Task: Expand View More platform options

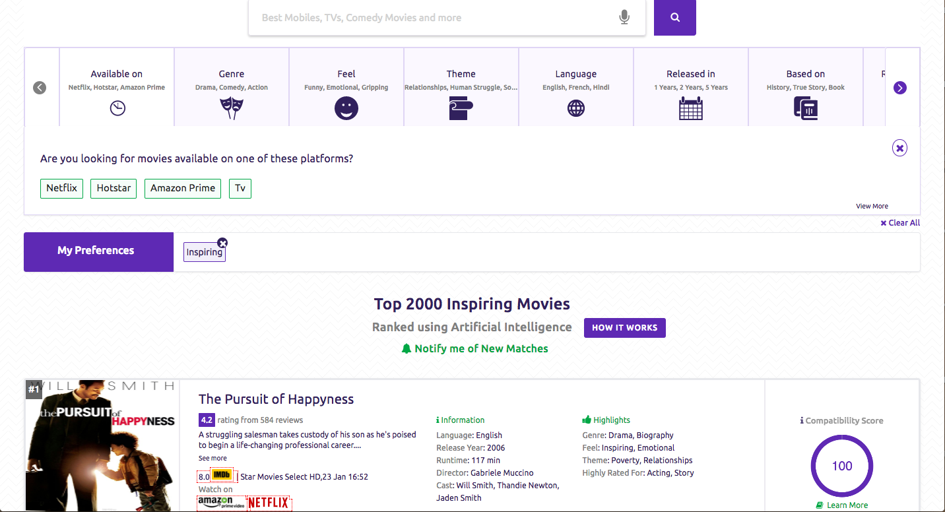Action: point(872,206)
